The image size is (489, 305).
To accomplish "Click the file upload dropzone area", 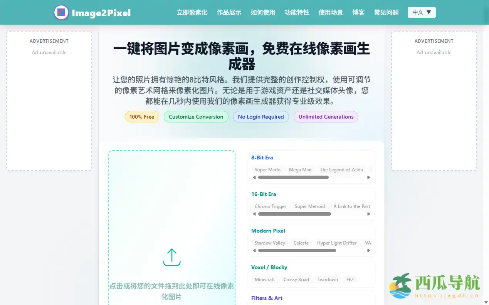I will click(x=171, y=227).
